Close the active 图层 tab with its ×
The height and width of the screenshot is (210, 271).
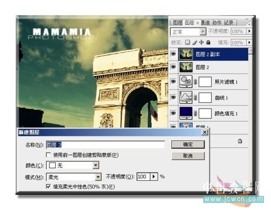click(x=197, y=23)
